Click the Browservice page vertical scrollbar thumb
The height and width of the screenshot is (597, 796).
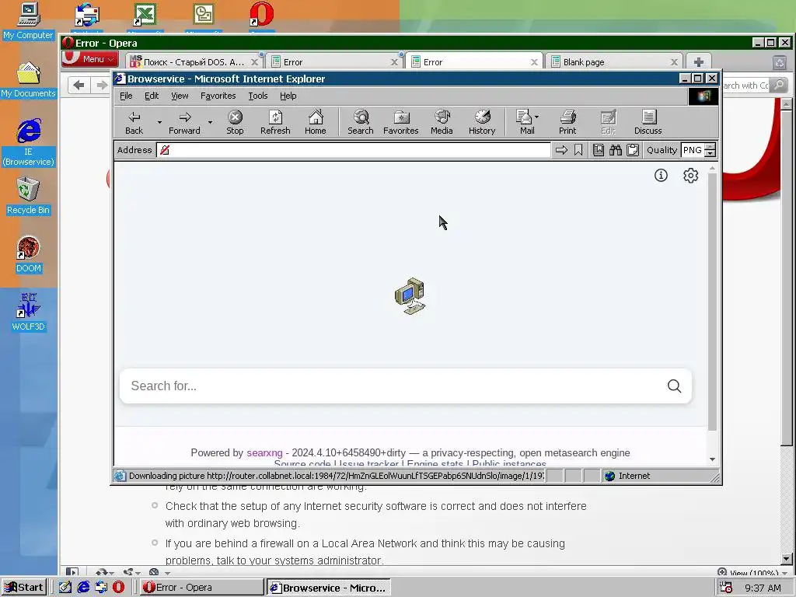712,302
